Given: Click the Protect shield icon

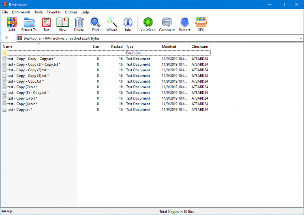Looking at the screenshot, I should tap(184, 24).
